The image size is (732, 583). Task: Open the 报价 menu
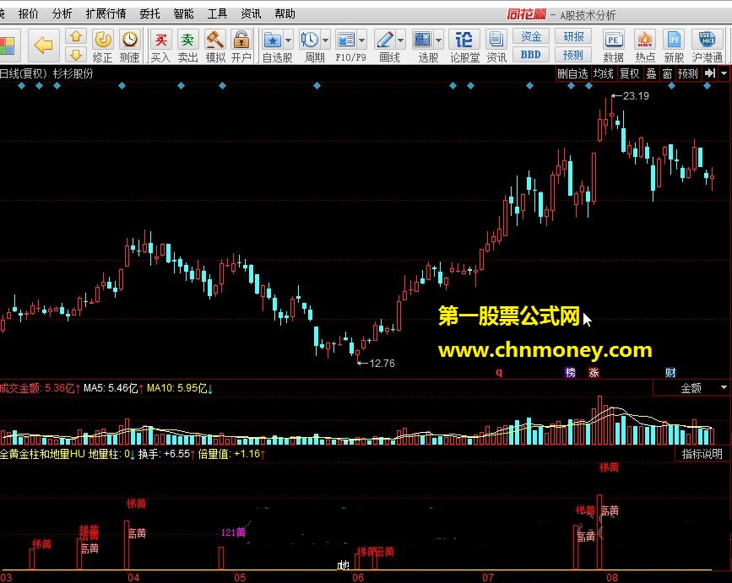(x=29, y=14)
